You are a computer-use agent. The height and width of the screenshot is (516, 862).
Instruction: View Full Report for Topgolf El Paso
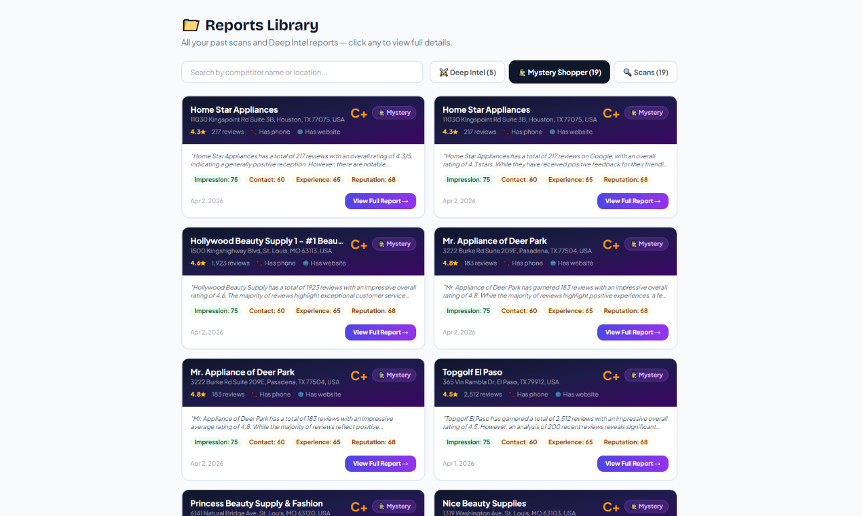click(x=633, y=463)
